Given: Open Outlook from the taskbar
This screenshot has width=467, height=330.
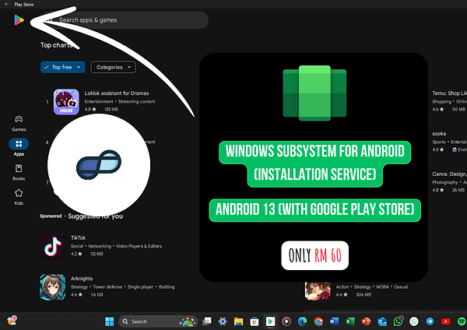Looking at the screenshot, I should (x=382, y=321).
